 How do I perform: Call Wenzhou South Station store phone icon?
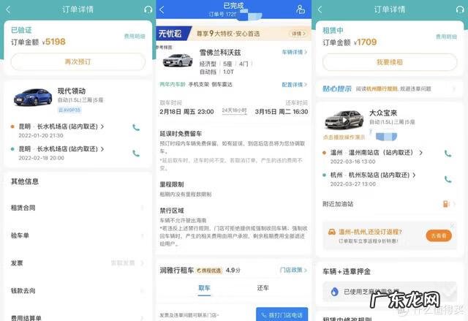[x=448, y=154]
